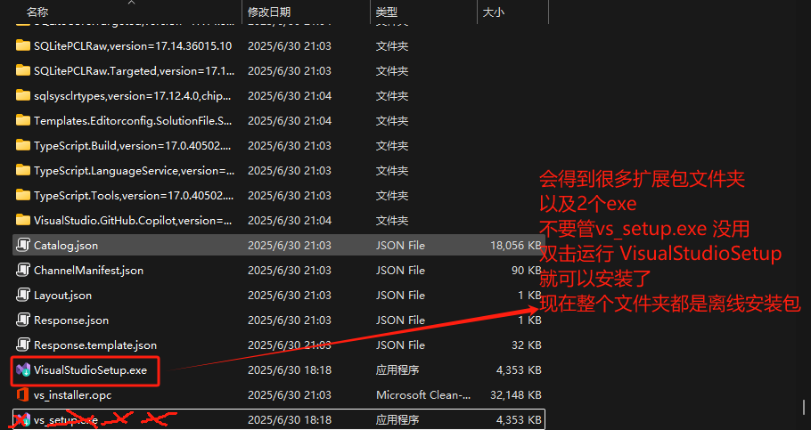Click the sqlsysclrtypes folder icon

tap(23, 95)
